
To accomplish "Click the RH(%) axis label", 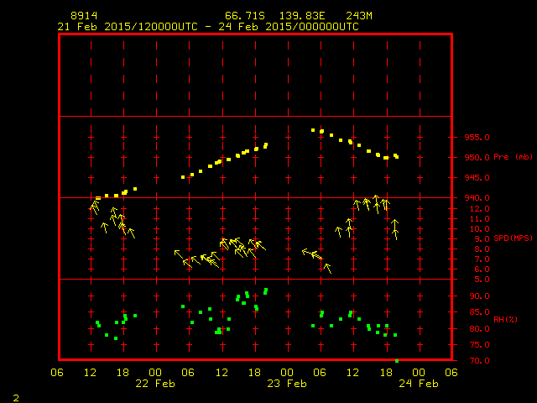I will 507,319.
